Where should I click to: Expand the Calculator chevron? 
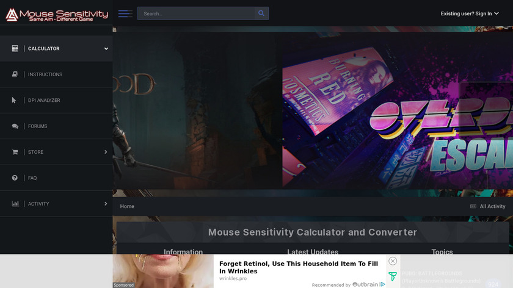click(x=106, y=48)
